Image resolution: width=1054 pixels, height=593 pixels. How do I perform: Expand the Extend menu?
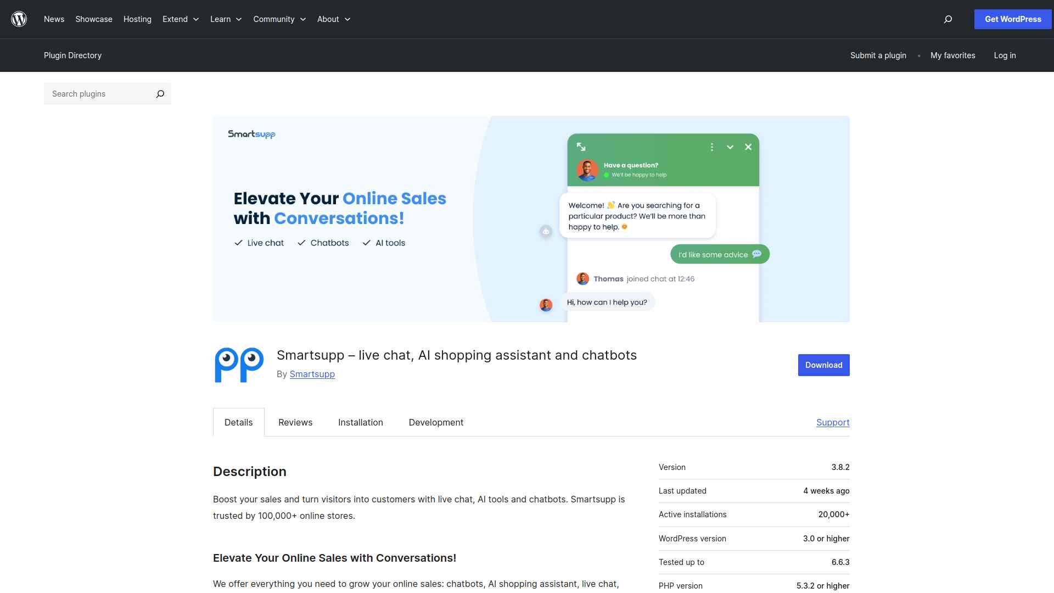[x=181, y=19]
